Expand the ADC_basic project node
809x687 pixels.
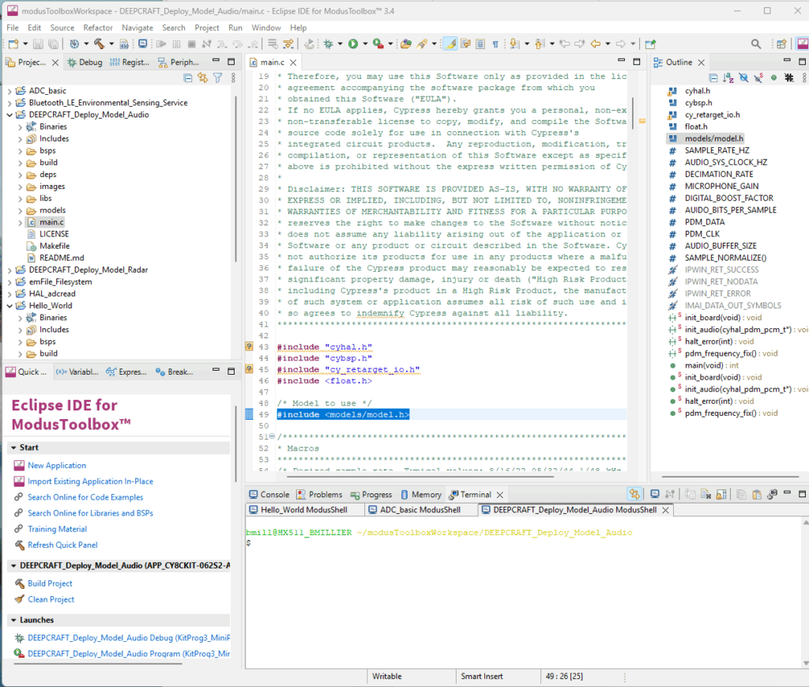(9, 91)
